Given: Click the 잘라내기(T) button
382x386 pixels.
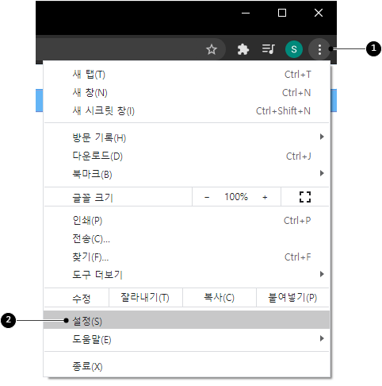Looking at the screenshot, I should 146,298.
